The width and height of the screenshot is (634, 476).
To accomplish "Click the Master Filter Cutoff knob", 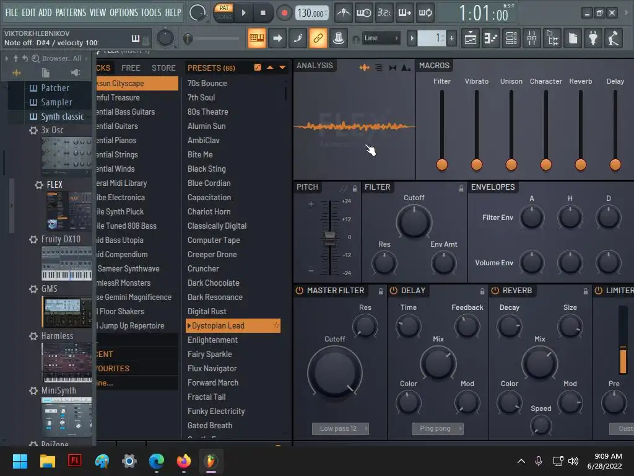I will 334,372.
